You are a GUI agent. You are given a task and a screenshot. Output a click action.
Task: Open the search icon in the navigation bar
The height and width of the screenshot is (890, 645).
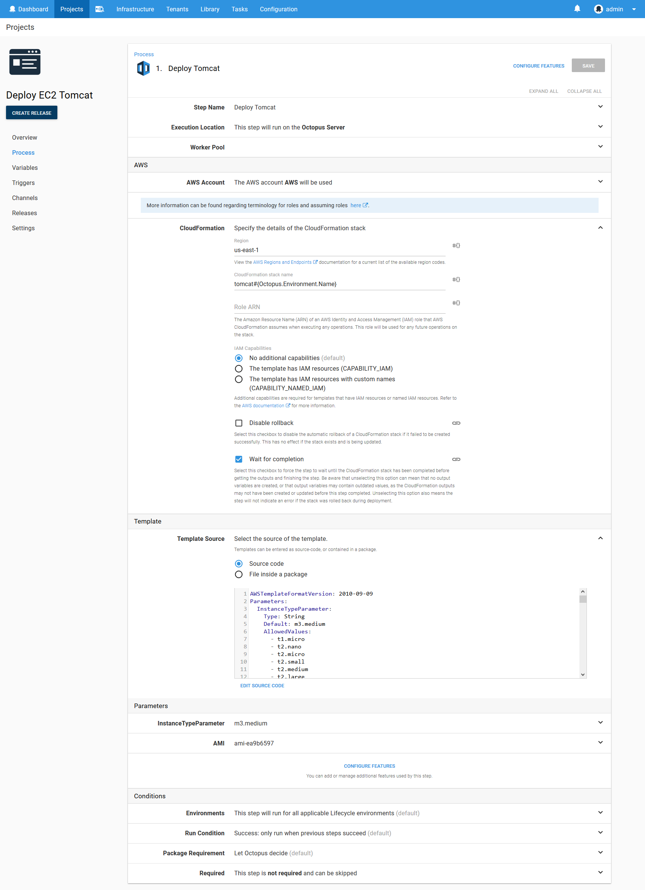coord(99,9)
